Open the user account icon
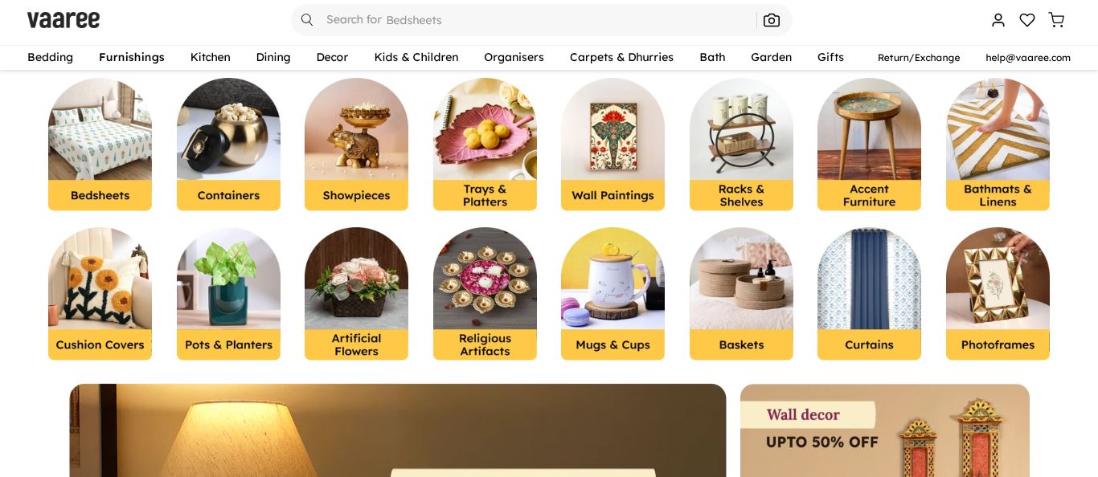1098x477 pixels. click(998, 20)
